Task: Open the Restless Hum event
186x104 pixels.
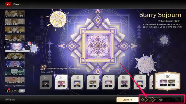Action: pyautogui.click(x=15, y=80)
